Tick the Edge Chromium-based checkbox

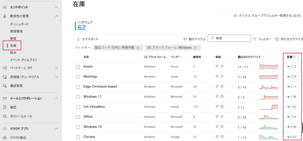coord(78,87)
